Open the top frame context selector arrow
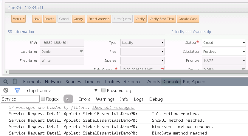The image size is (248, 136). click(x=96, y=90)
